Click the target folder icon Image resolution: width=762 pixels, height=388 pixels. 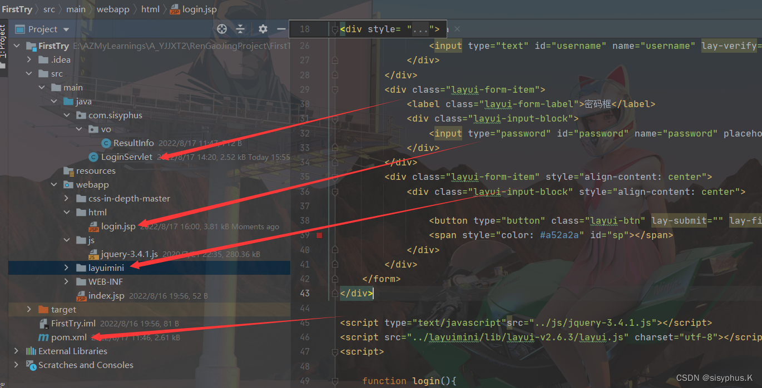point(43,310)
